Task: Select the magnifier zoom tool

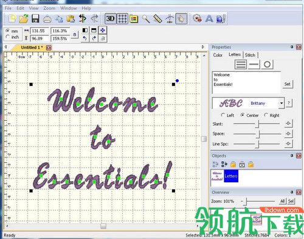Action: [x=146, y=19]
